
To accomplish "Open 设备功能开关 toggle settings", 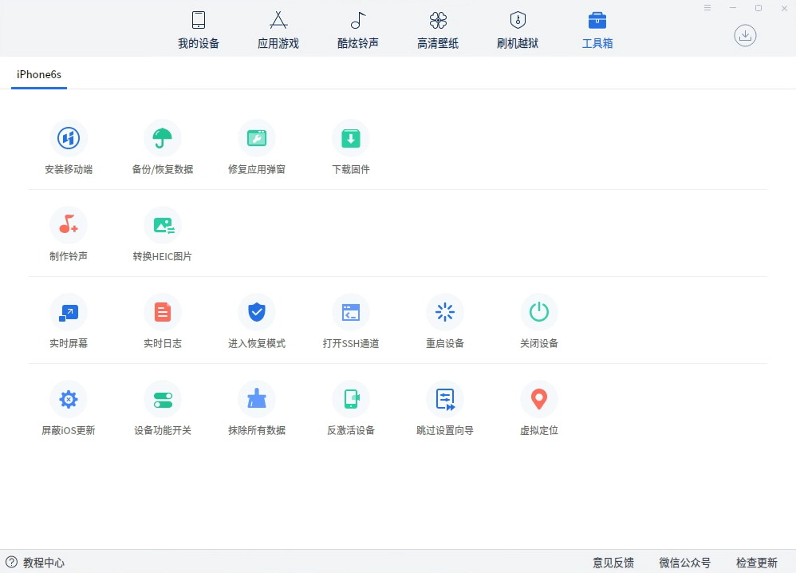I will coord(163,400).
